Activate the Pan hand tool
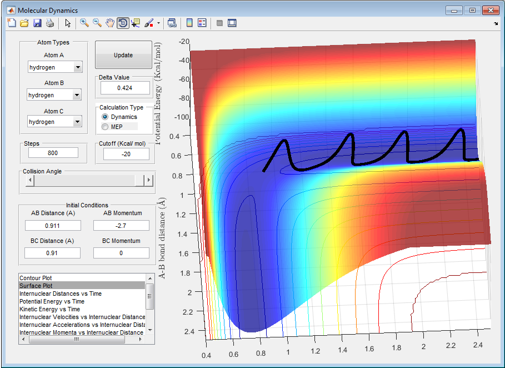 (110, 23)
